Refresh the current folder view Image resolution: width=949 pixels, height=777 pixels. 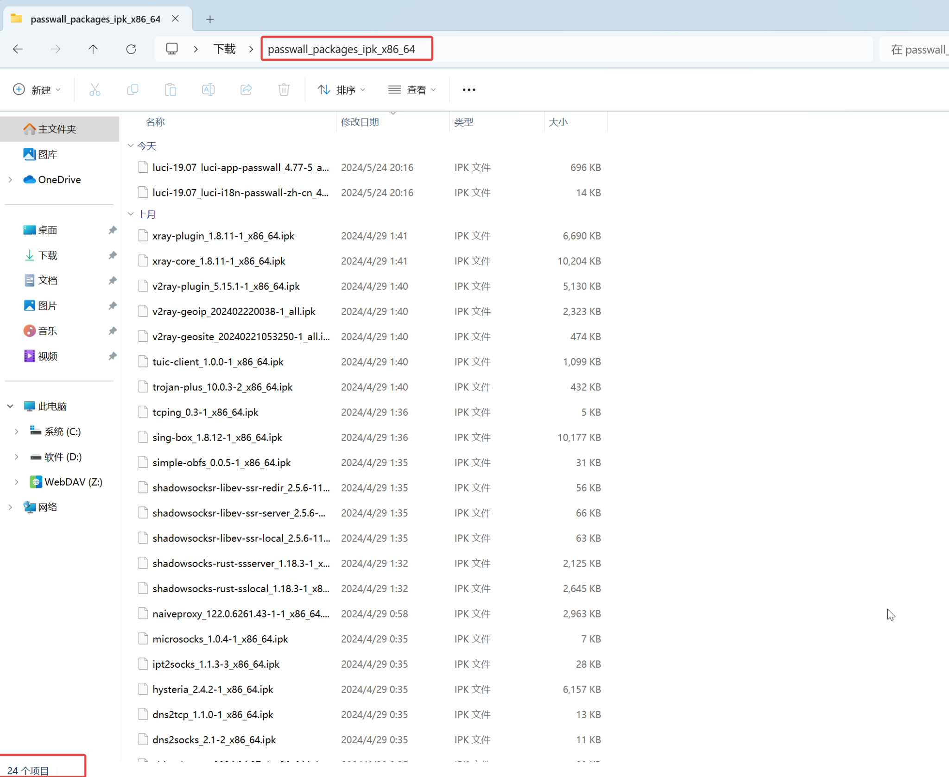tap(131, 49)
